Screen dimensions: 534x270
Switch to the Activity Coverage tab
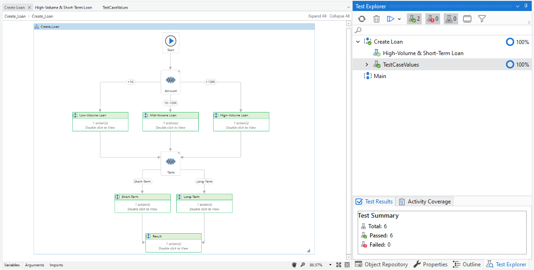coord(425,202)
